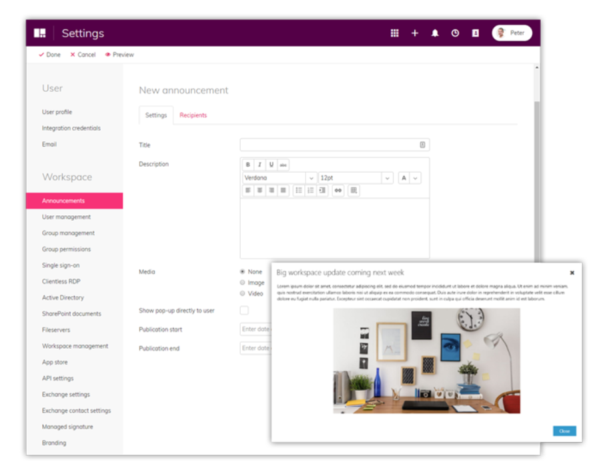Insert a bulleted list
This screenshot has width=601, height=466.
point(299,190)
